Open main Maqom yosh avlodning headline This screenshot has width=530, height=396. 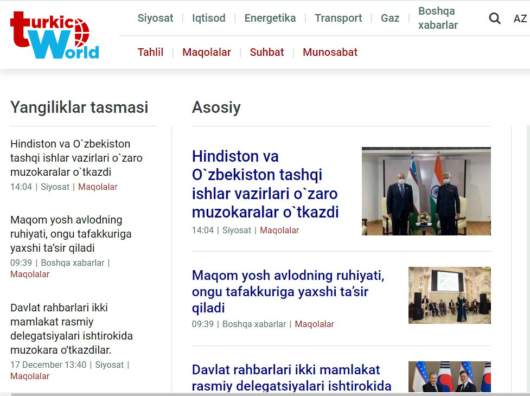point(288,292)
